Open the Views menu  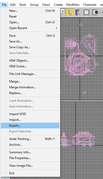coord(46,5)
